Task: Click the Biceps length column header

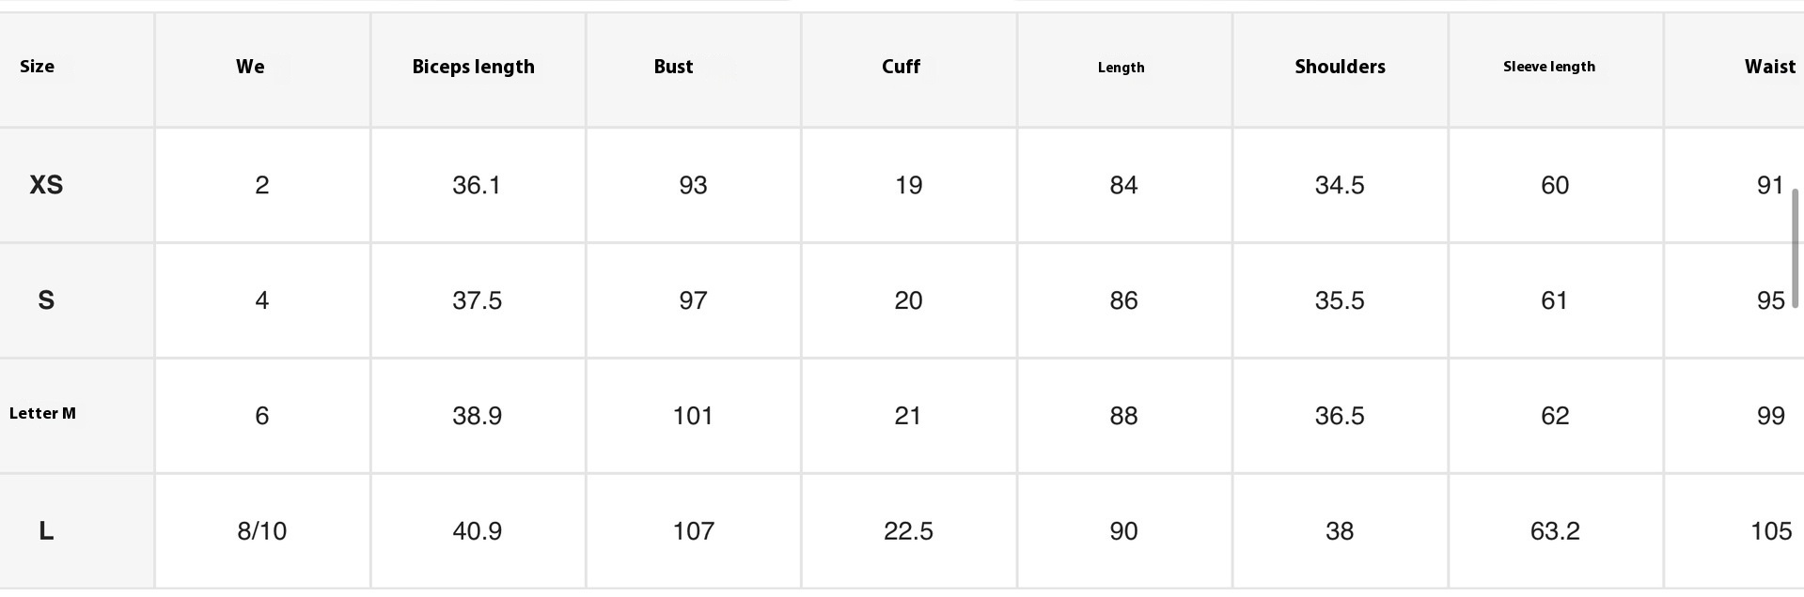Action: click(x=473, y=67)
